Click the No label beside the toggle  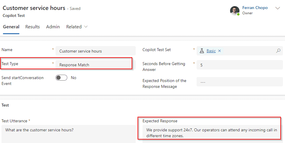coord(73,78)
